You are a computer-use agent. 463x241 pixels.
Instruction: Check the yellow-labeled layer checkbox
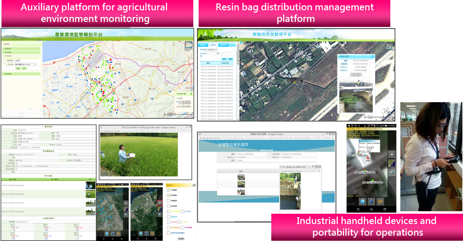[x=169, y=212]
